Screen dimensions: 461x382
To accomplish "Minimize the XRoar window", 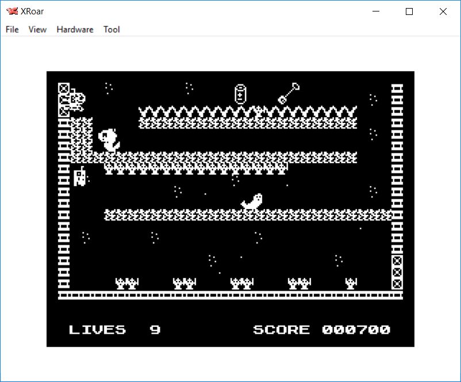I will [x=377, y=11].
